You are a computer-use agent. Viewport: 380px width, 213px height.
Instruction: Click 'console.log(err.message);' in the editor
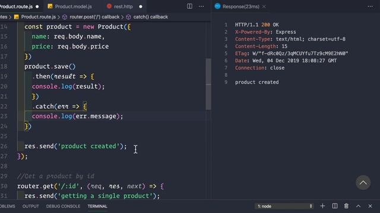(x=78, y=116)
